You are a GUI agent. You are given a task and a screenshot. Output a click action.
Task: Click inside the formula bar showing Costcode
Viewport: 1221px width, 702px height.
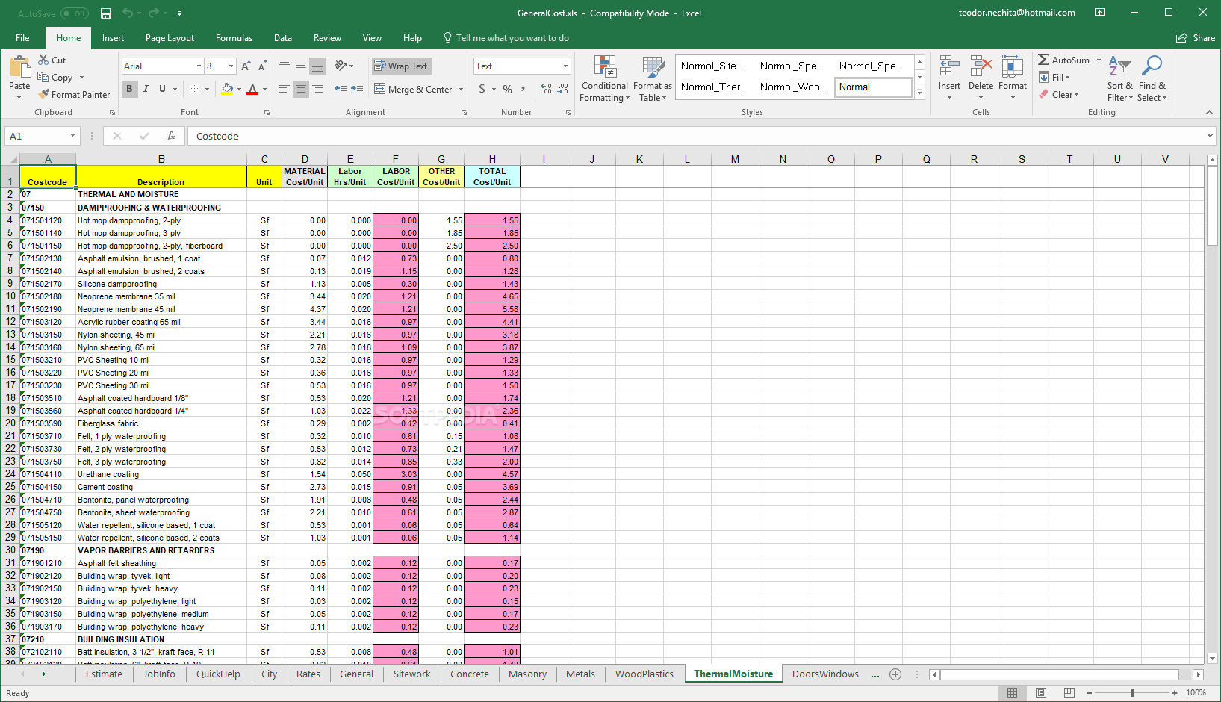click(x=695, y=136)
